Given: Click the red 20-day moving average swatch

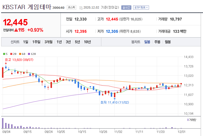Looking at the screenshot, I should coord(11,54).
